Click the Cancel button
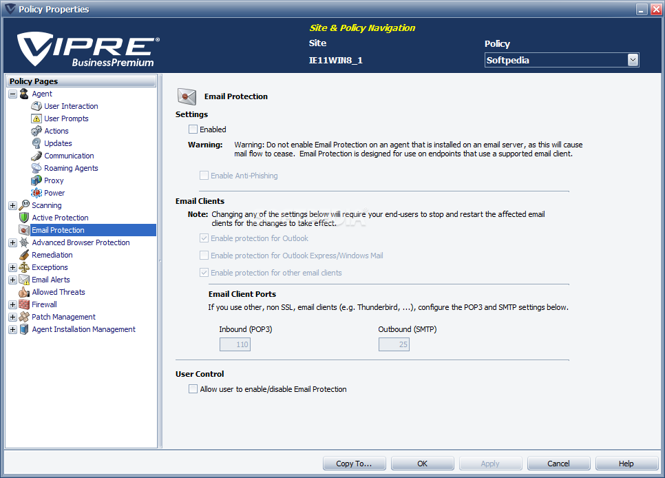 click(x=558, y=463)
